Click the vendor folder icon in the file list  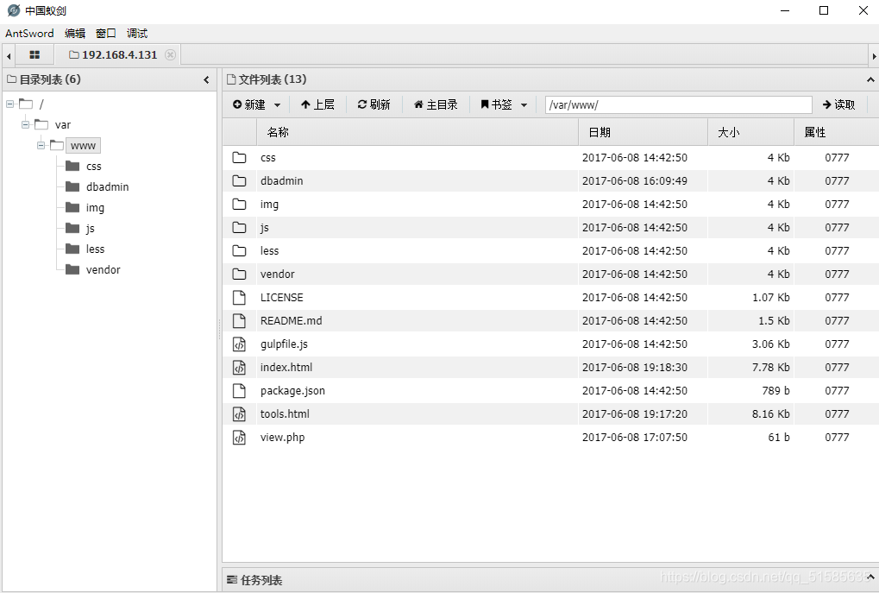pyautogui.click(x=239, y=274)
